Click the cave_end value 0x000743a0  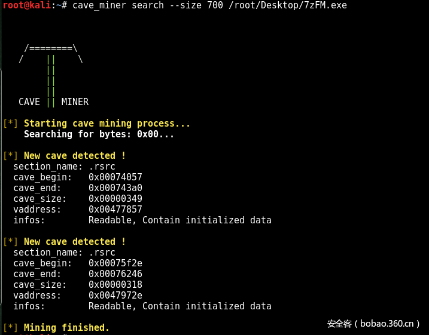pos(115,188)
